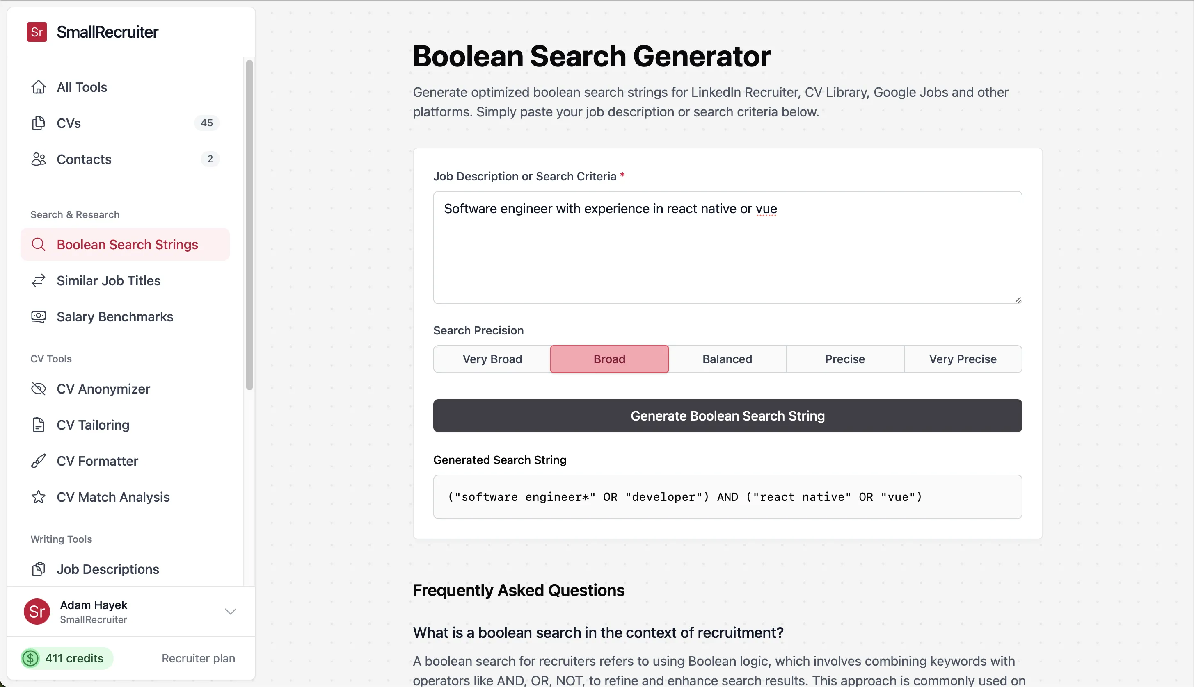Open Job Descriptions writing tool
This screenshot has height=687, width=1194.
pos(108,569)
